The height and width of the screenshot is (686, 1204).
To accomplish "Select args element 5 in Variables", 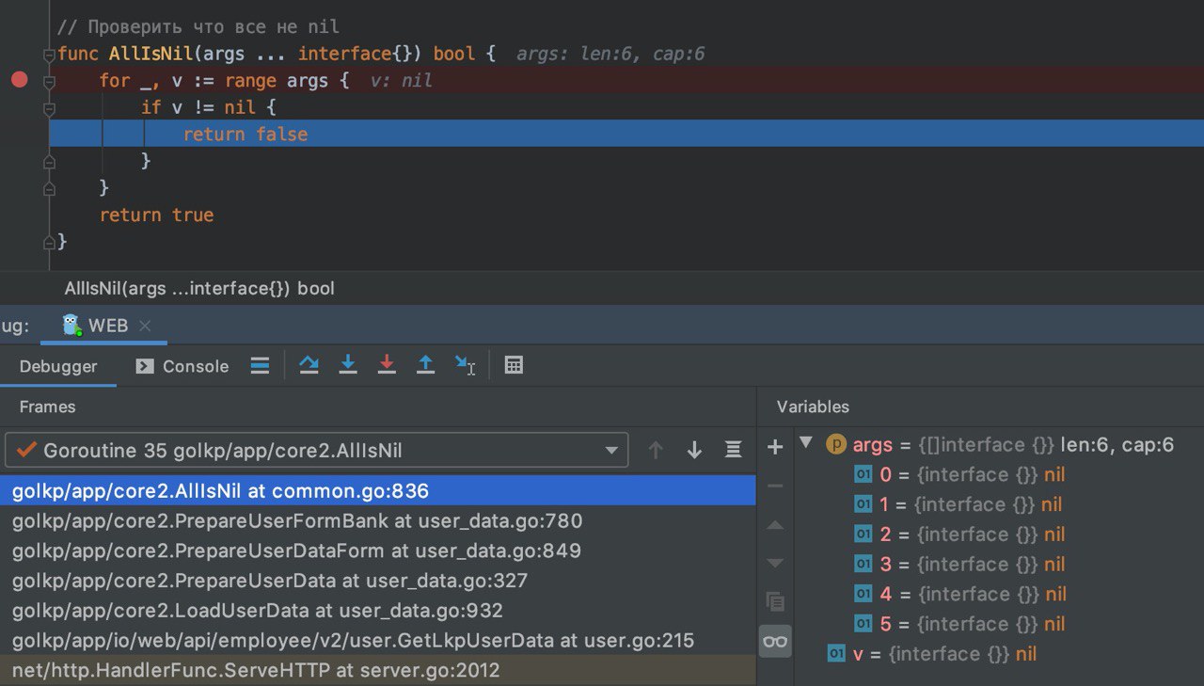I will [999, 624].
